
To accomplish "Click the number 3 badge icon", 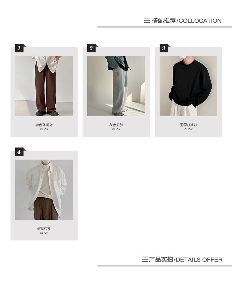I will point(164,48).
